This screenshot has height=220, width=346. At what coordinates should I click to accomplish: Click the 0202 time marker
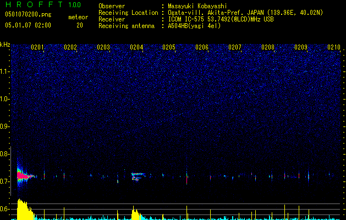click(70, 47)
